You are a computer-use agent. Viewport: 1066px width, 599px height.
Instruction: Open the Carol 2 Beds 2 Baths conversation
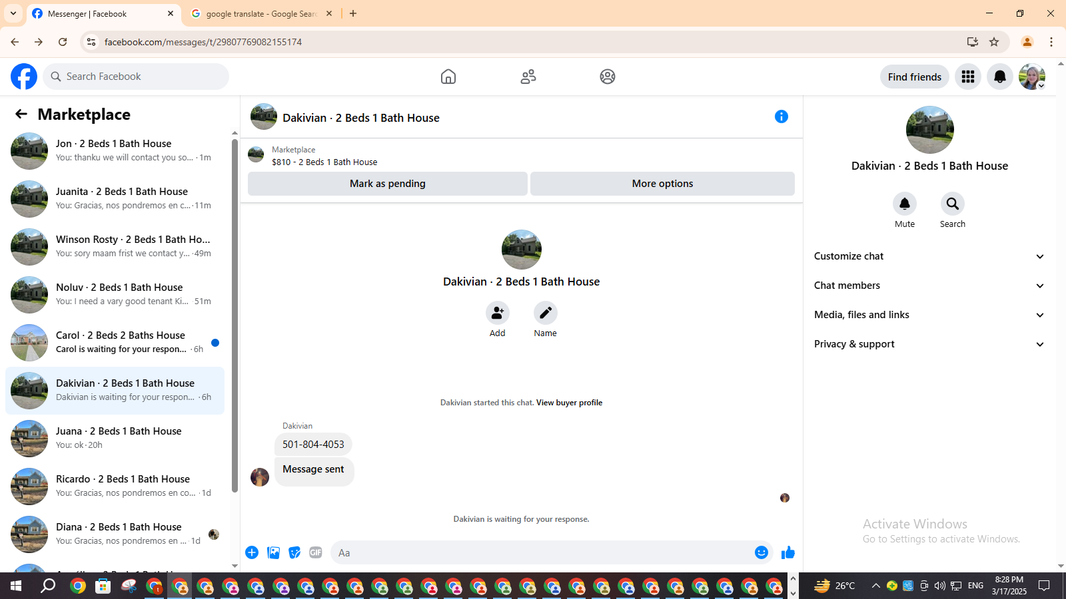click(x=115, y=343)
